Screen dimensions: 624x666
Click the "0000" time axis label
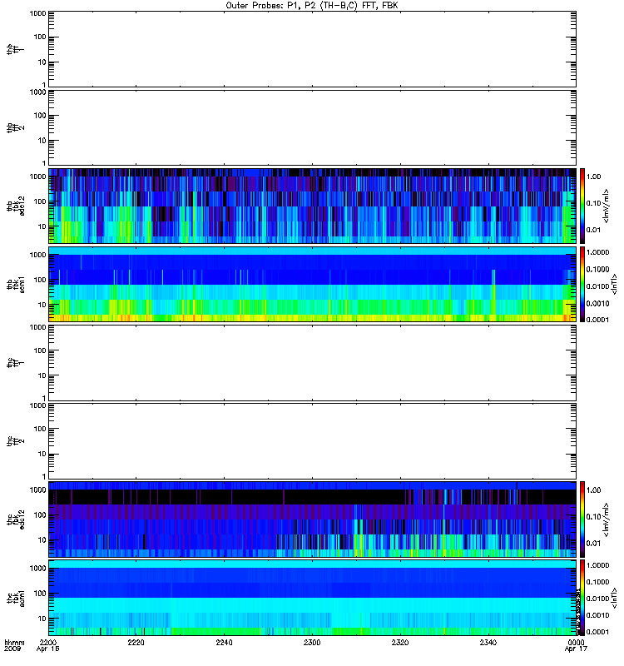click(576, 642)
